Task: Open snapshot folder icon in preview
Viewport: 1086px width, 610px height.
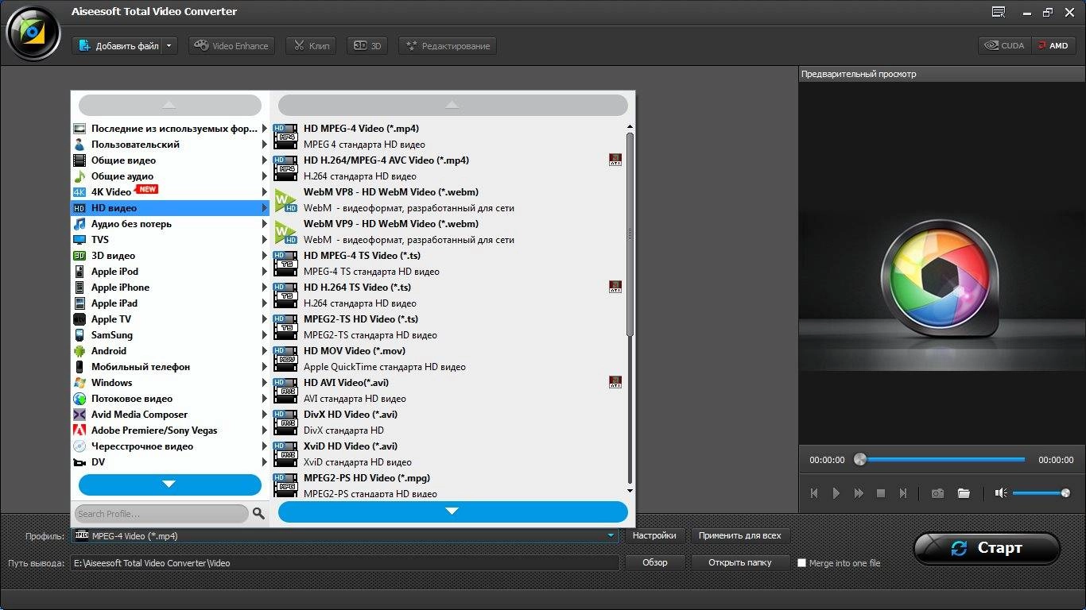Action: click(x=964, y=493)
